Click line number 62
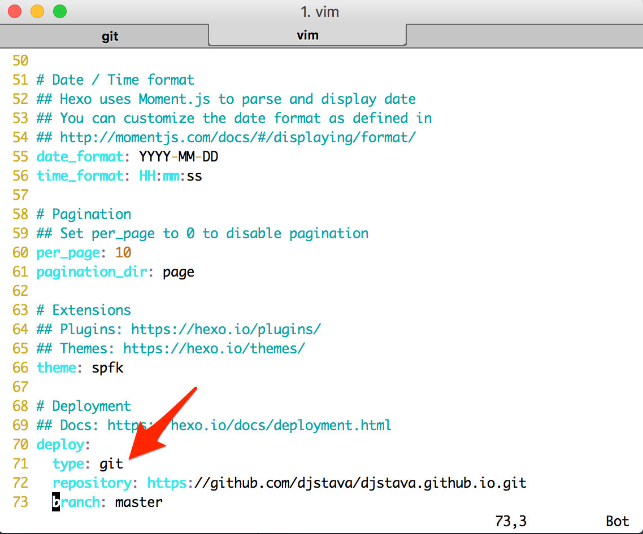 (x=20, y=291)
